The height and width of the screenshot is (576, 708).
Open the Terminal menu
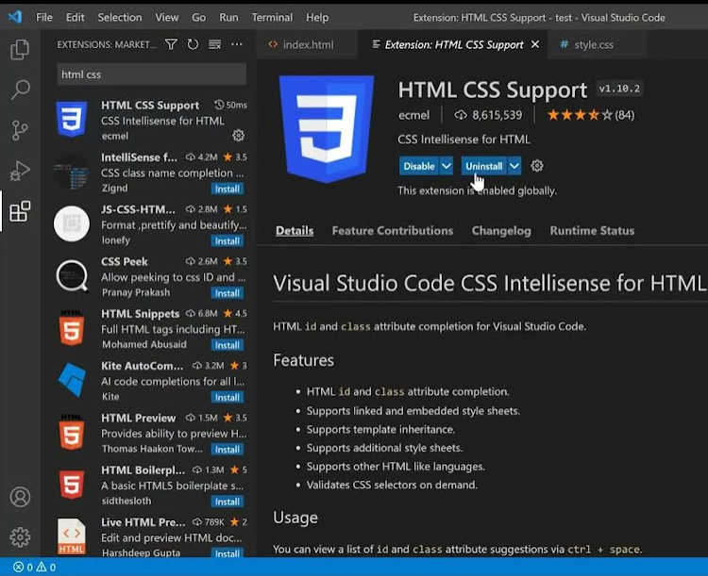[x=272, y=18]
